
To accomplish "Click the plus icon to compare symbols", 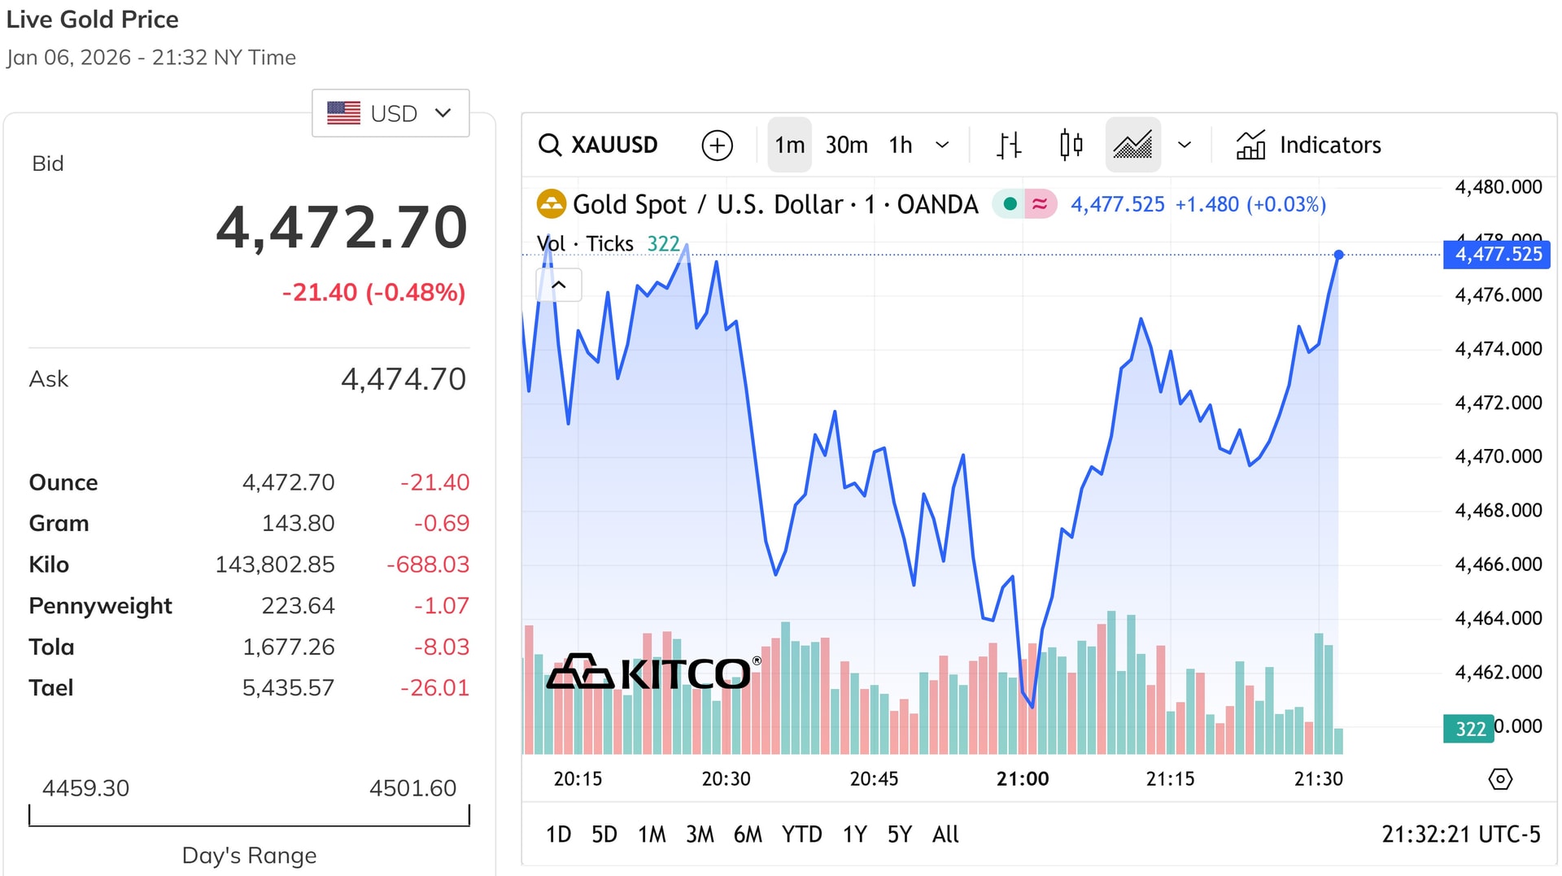I will coord(716,145).
